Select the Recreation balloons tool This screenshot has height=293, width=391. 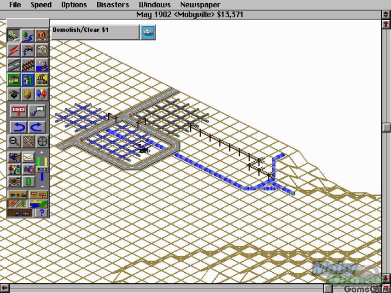click(x=42, y=94)
